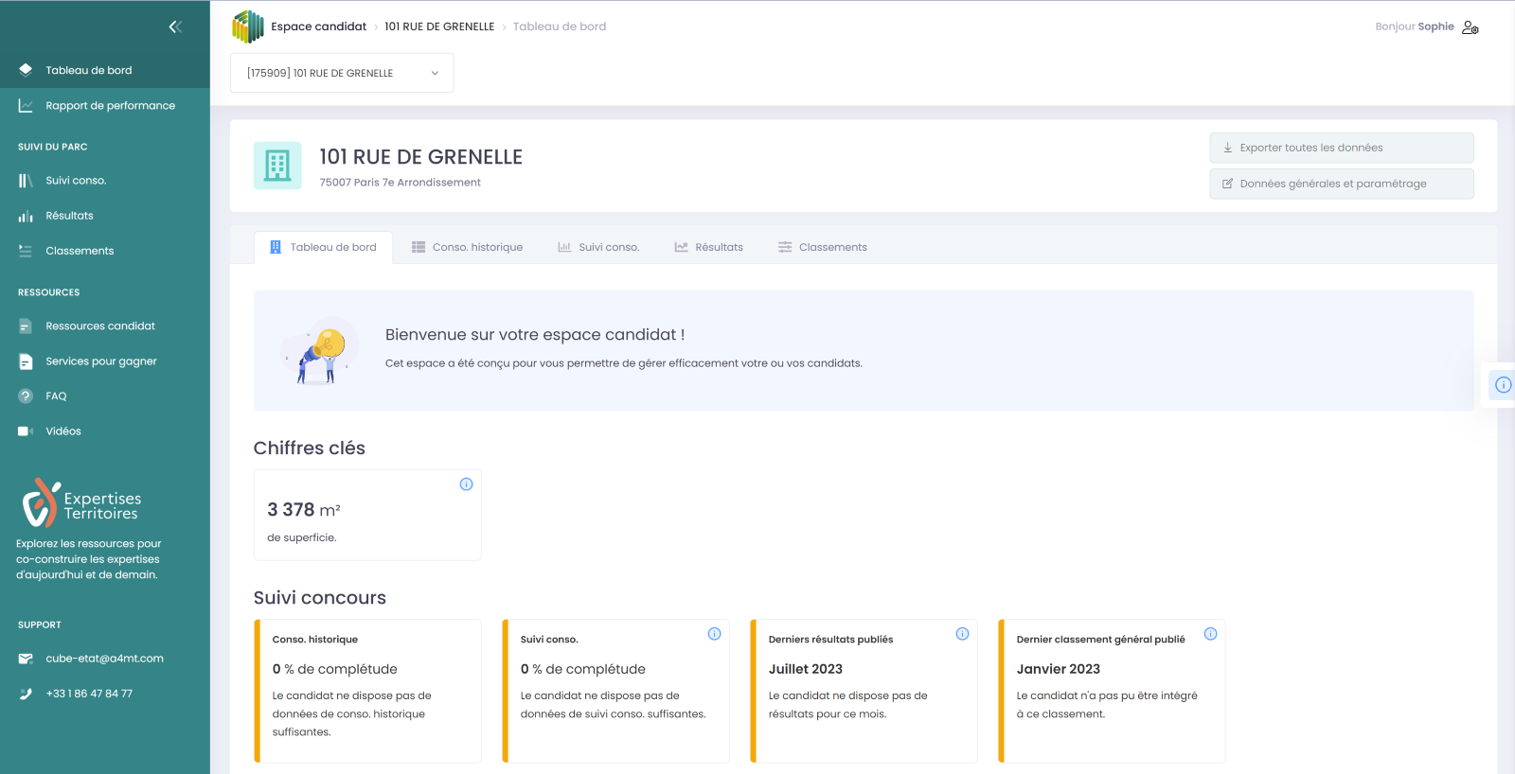Image resolution: width=1515 pixels, height=774 pixels.
Task: Click the Résultats sidebar bar-chart icon
Action: pyautogui.click(x=26, y=216)
